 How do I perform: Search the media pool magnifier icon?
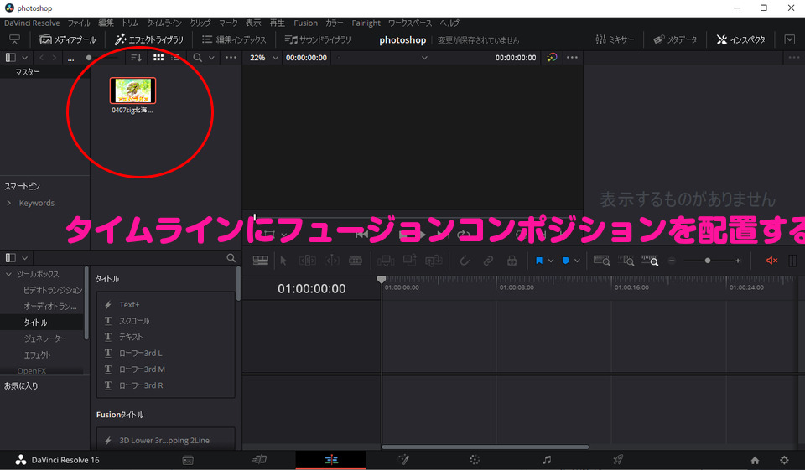coord(197,58)
